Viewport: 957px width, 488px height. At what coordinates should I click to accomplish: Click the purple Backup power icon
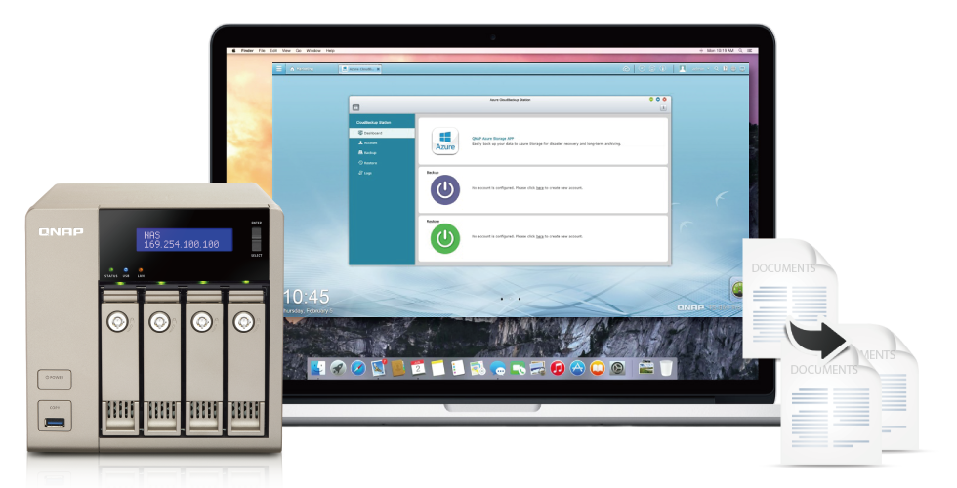(445, 188)
